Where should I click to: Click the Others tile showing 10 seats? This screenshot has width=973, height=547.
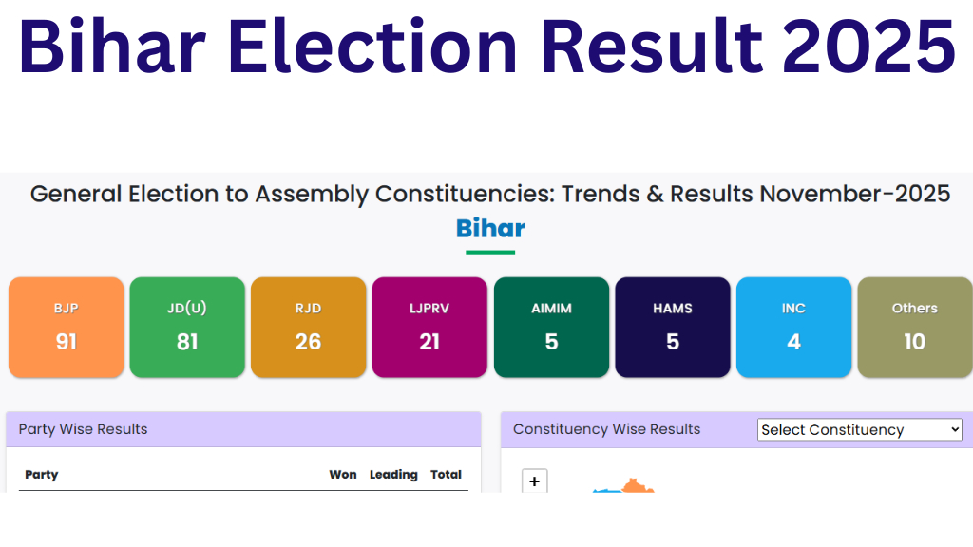[x=914, y=327]
